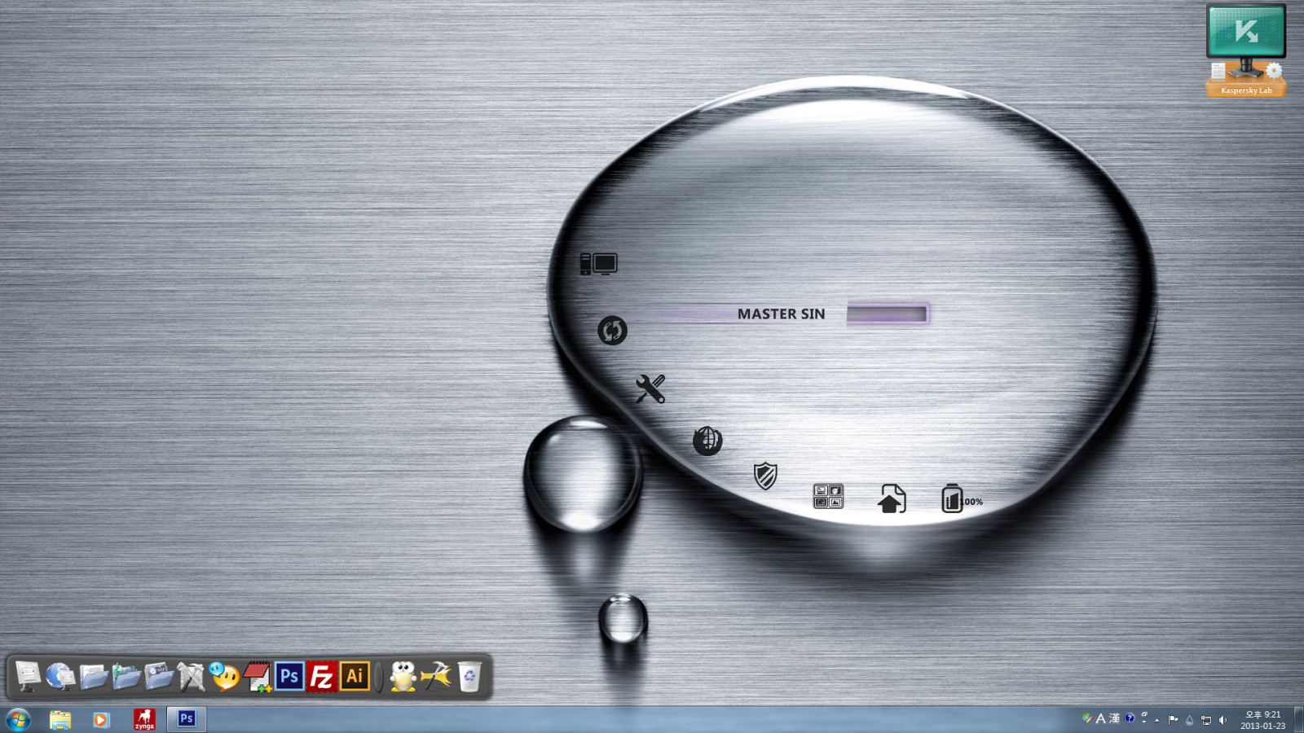Click the circular refresh arrows icon
This screenshot has width=1304, height=733.
point(612,330)
